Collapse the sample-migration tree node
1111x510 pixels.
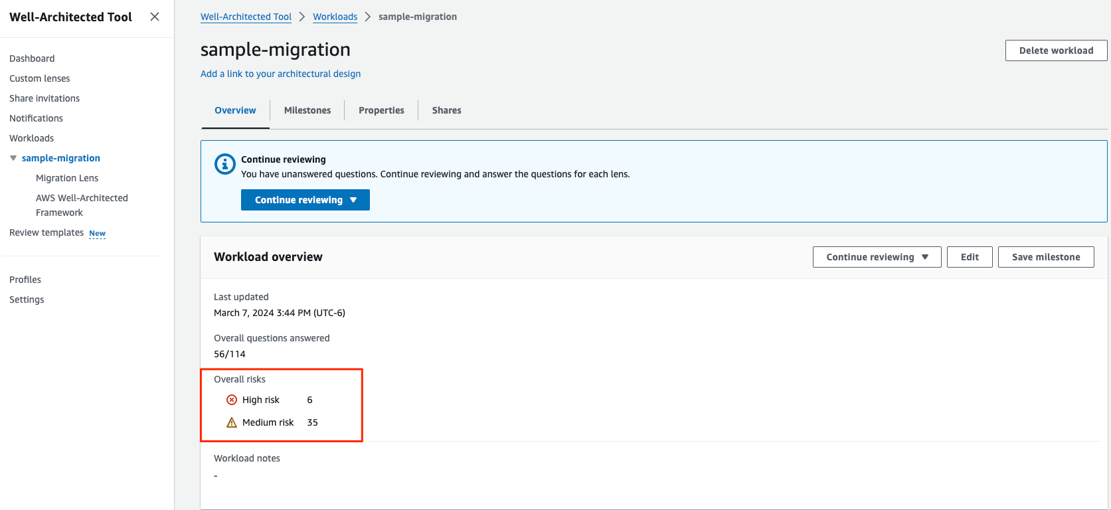click(13, 158)
